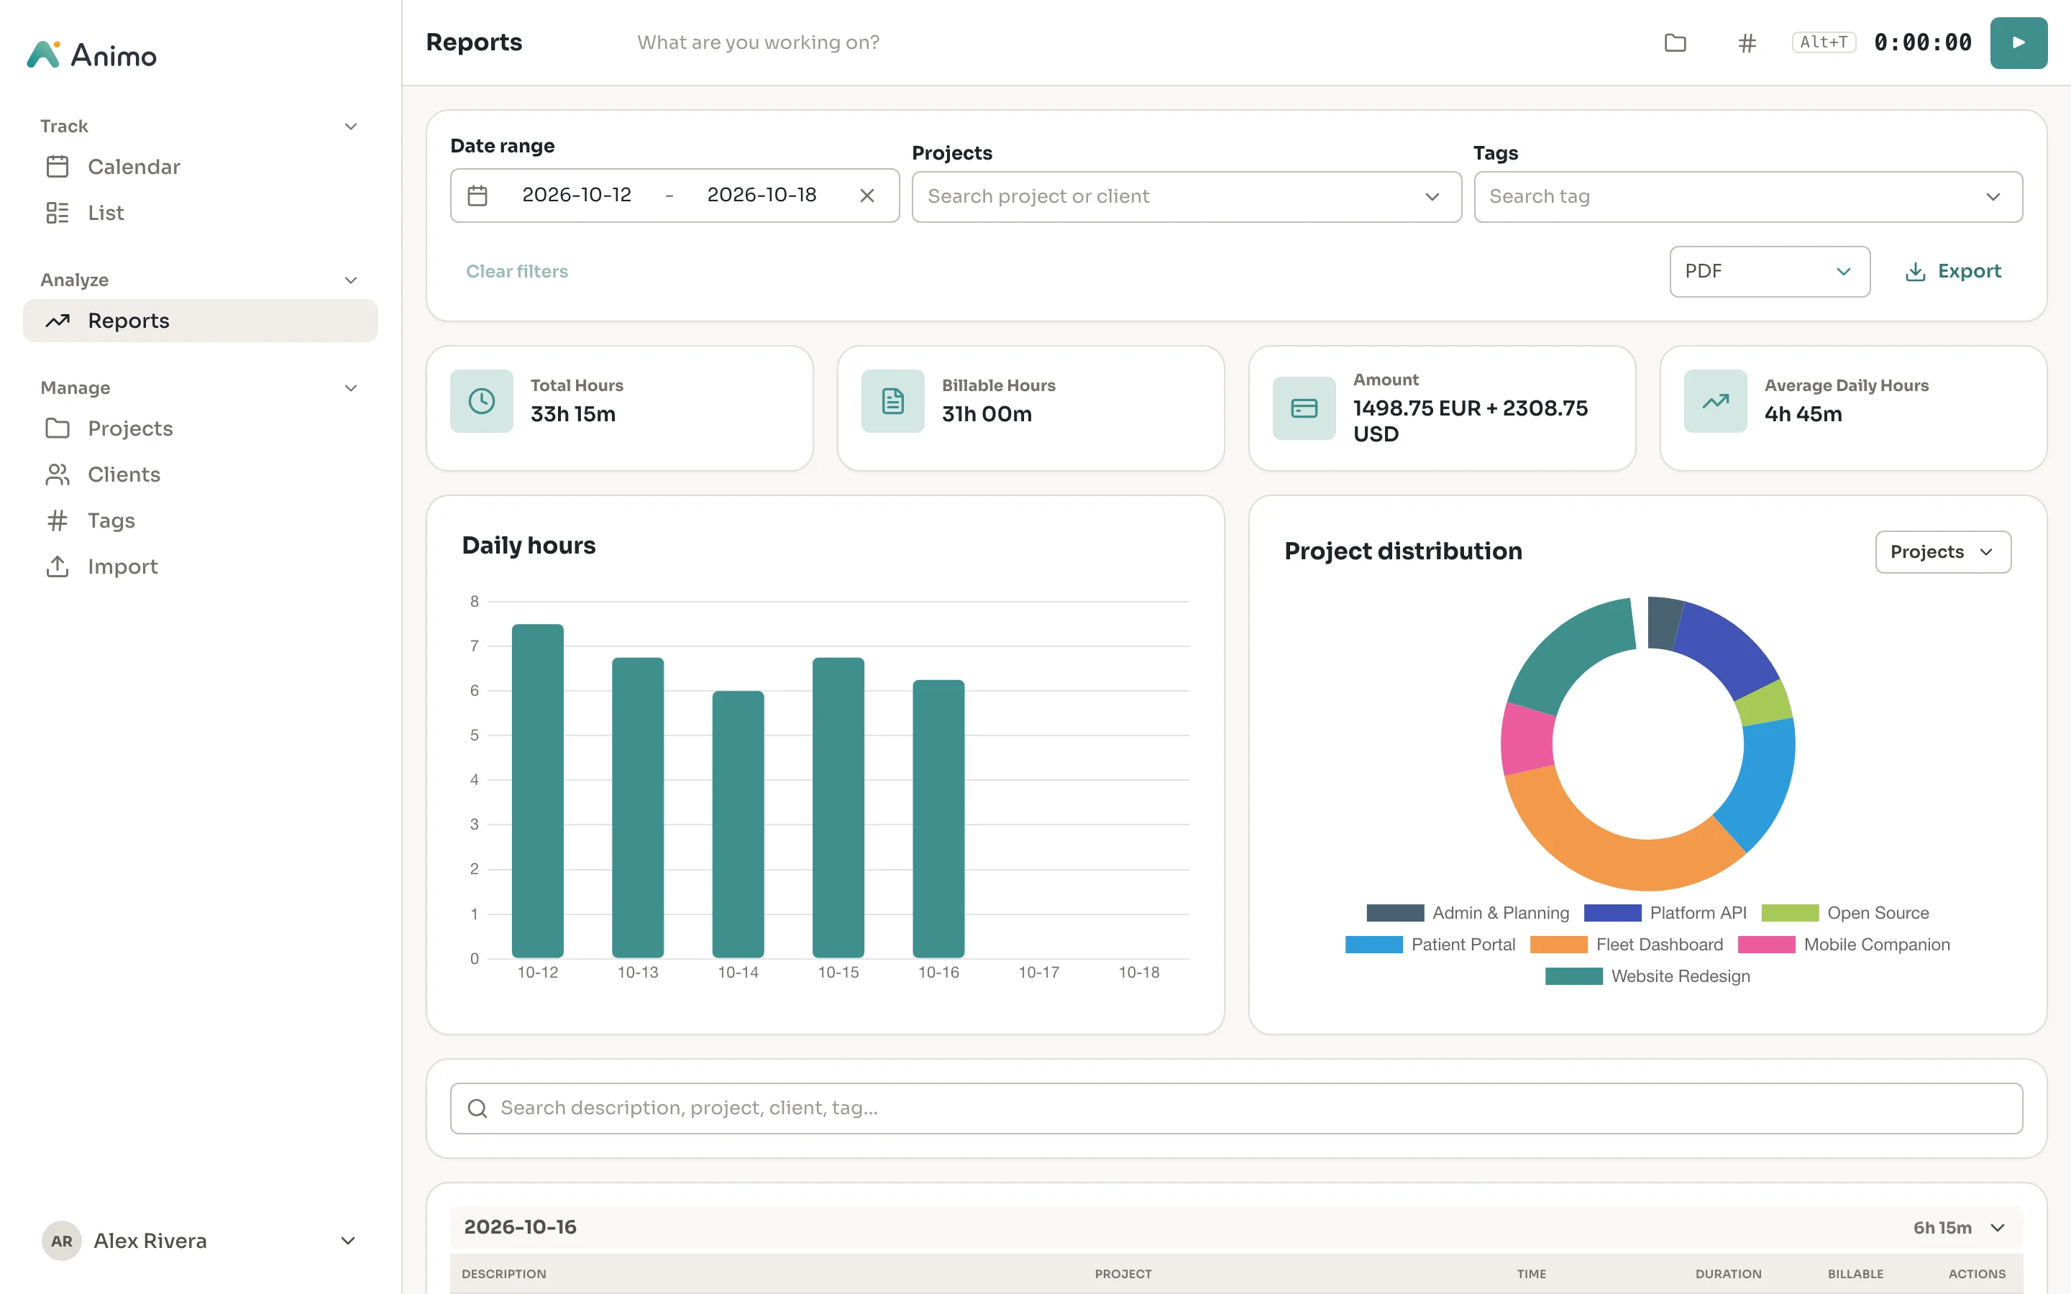Click Clear filters link

point(517,272)
